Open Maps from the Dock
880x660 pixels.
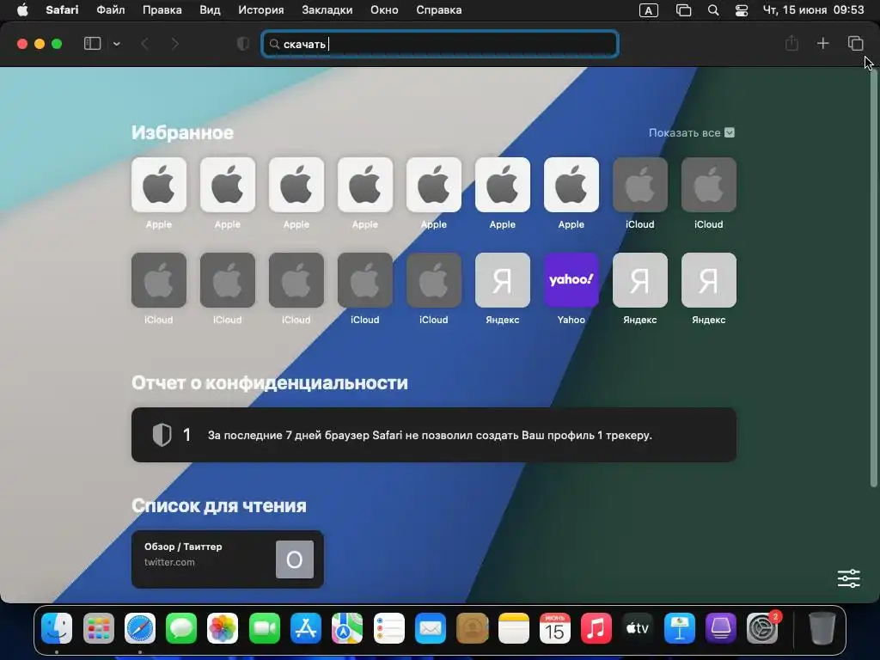(x=347, y=628)
